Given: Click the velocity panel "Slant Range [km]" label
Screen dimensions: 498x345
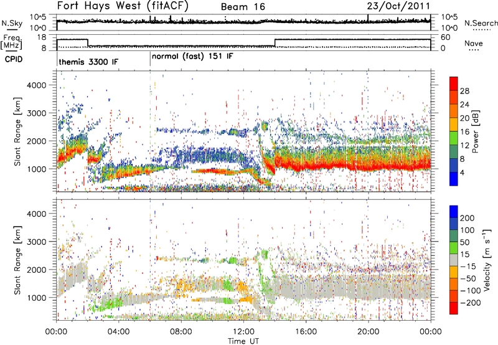Looking at the screenshot, I should (17, 260).
